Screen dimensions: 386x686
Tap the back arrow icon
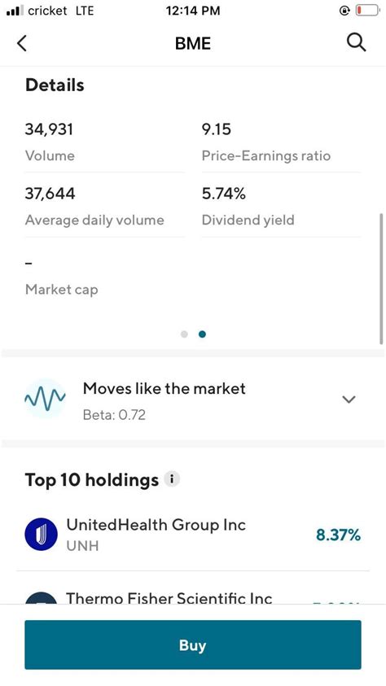[x=22, y=43]
